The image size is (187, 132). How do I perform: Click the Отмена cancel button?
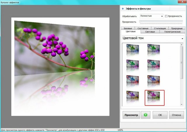click(176, 114)
